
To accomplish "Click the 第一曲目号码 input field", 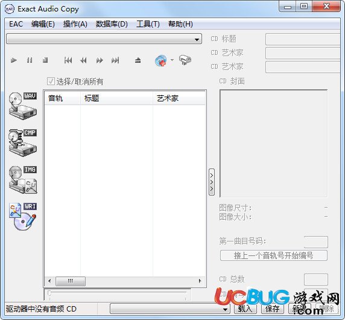I will 315,242.
